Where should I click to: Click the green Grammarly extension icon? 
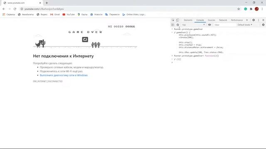pos(246,9)
